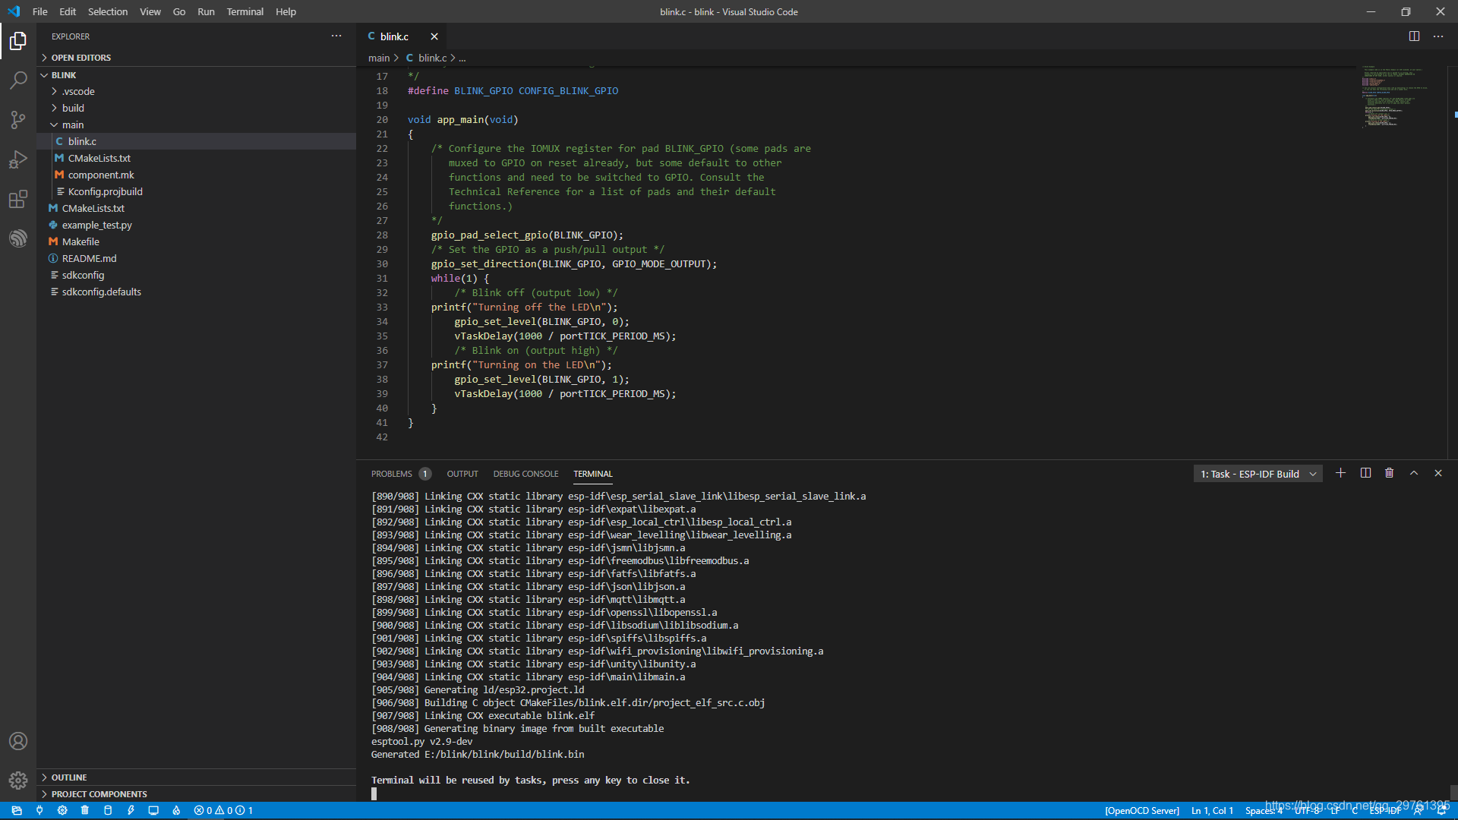Image resolution: width=1458 pixels, height=820 pixels.
Task: Kill the terminal with trash icon
Action: [x=1390, y=473]
